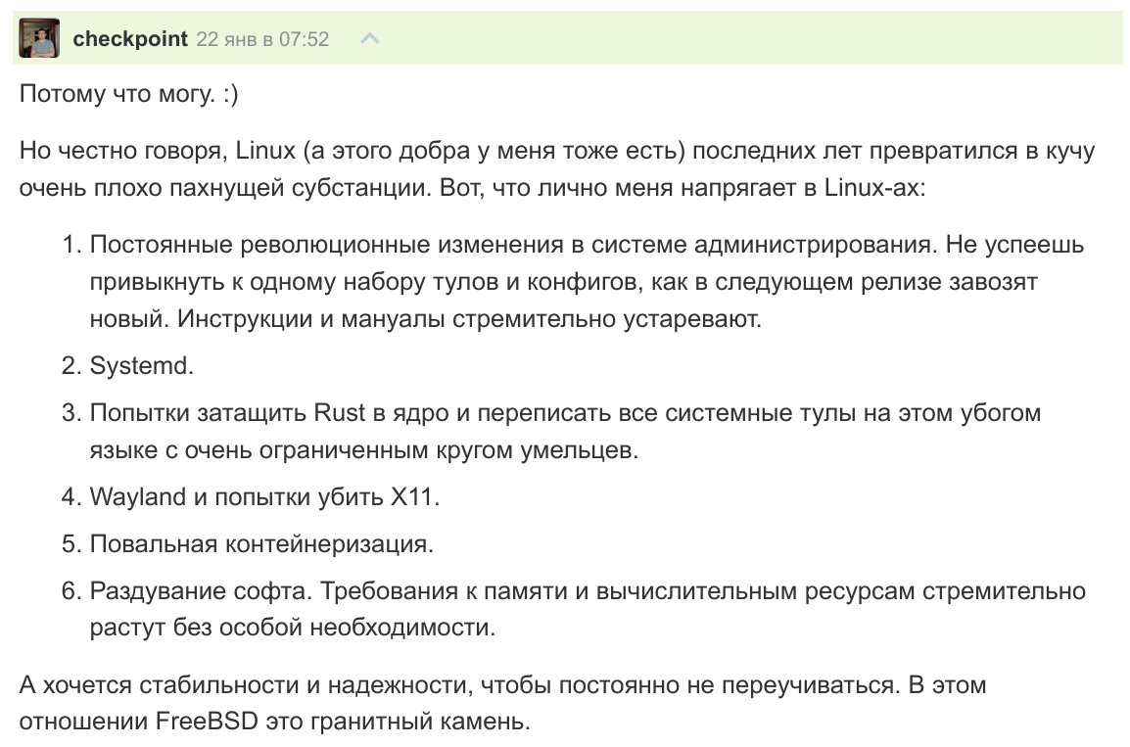Screen dimensions: 1130x747
Task: Open the comment timestamp 22 янв в 07:52
Action: (262, 39)
